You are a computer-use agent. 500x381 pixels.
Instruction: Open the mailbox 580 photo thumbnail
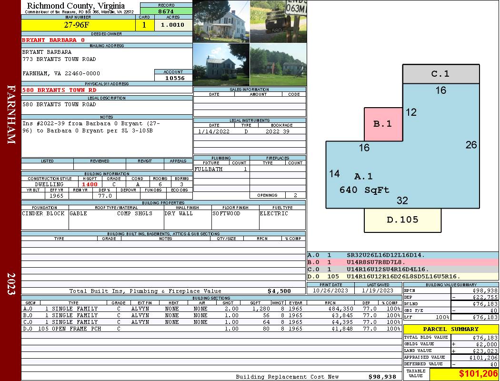279,21
